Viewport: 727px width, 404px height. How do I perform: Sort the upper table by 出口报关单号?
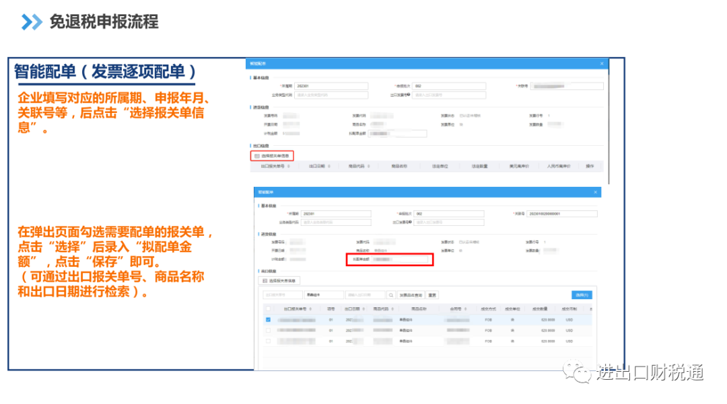288,166
